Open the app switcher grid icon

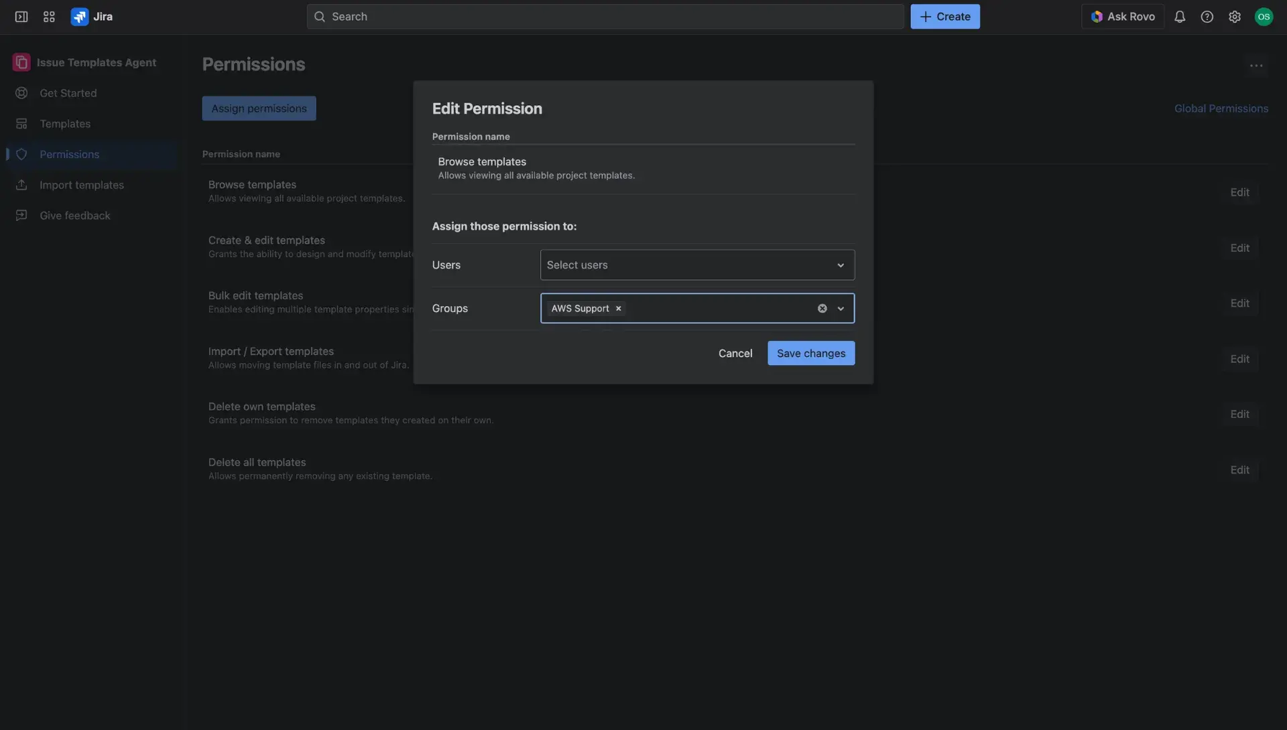pos(48,16)
